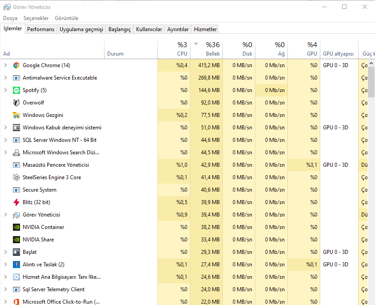Expand the Hizmet Ana Bilgisayarı row
This screenshot has width=375, height=305.
5,277
